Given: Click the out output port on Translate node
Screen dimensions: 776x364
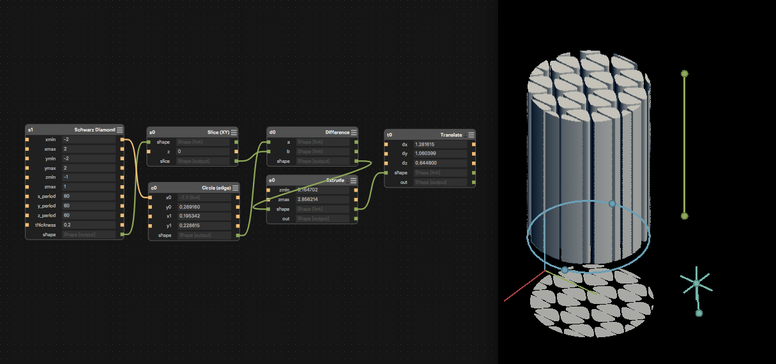Looking at the screenshot, I should [x=474, y=182].
